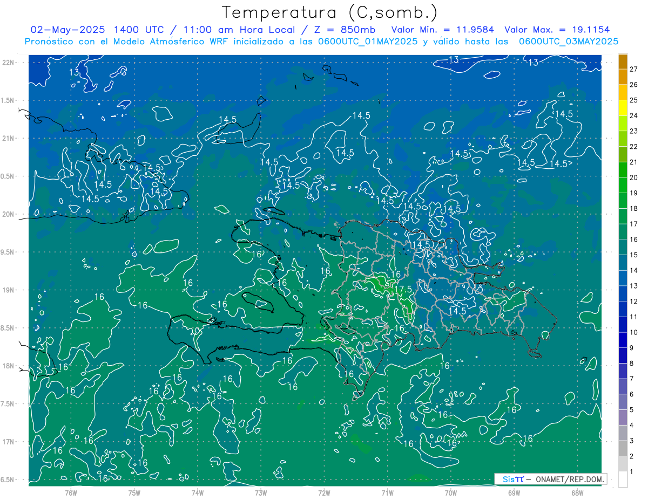Viewport: 648px width, 500px height.
Task: Click the brown swatch above label 27
Action: pos(623,61)
